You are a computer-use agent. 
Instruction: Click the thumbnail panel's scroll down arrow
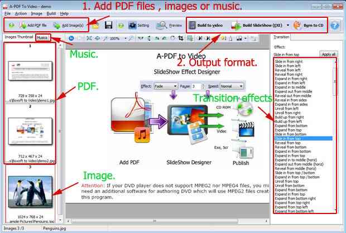pos(60,220)
